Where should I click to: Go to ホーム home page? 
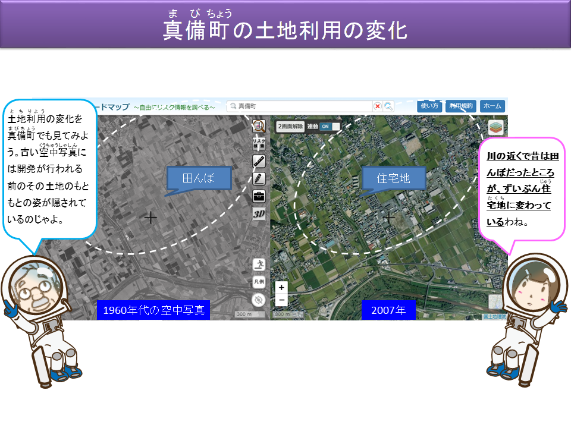pos(492,106)
